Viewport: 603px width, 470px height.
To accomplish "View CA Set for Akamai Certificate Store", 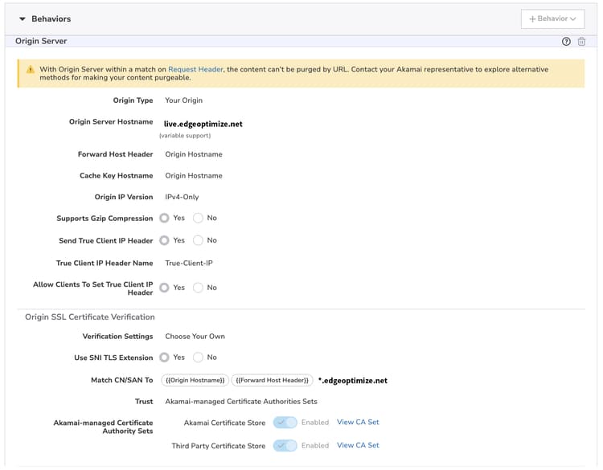I will pos(358,423).
